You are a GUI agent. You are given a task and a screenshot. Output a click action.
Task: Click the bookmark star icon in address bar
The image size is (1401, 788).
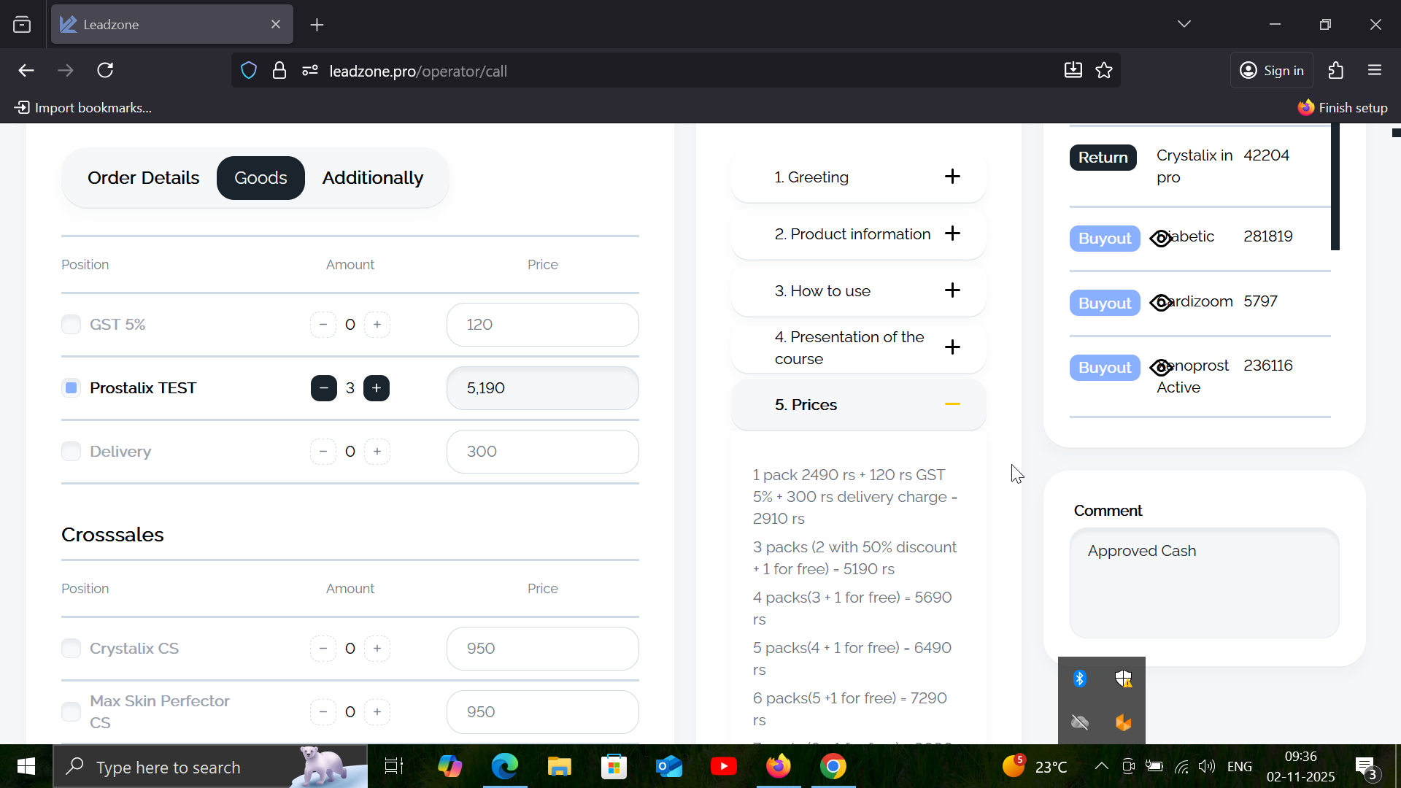(x=1104, y=71)
